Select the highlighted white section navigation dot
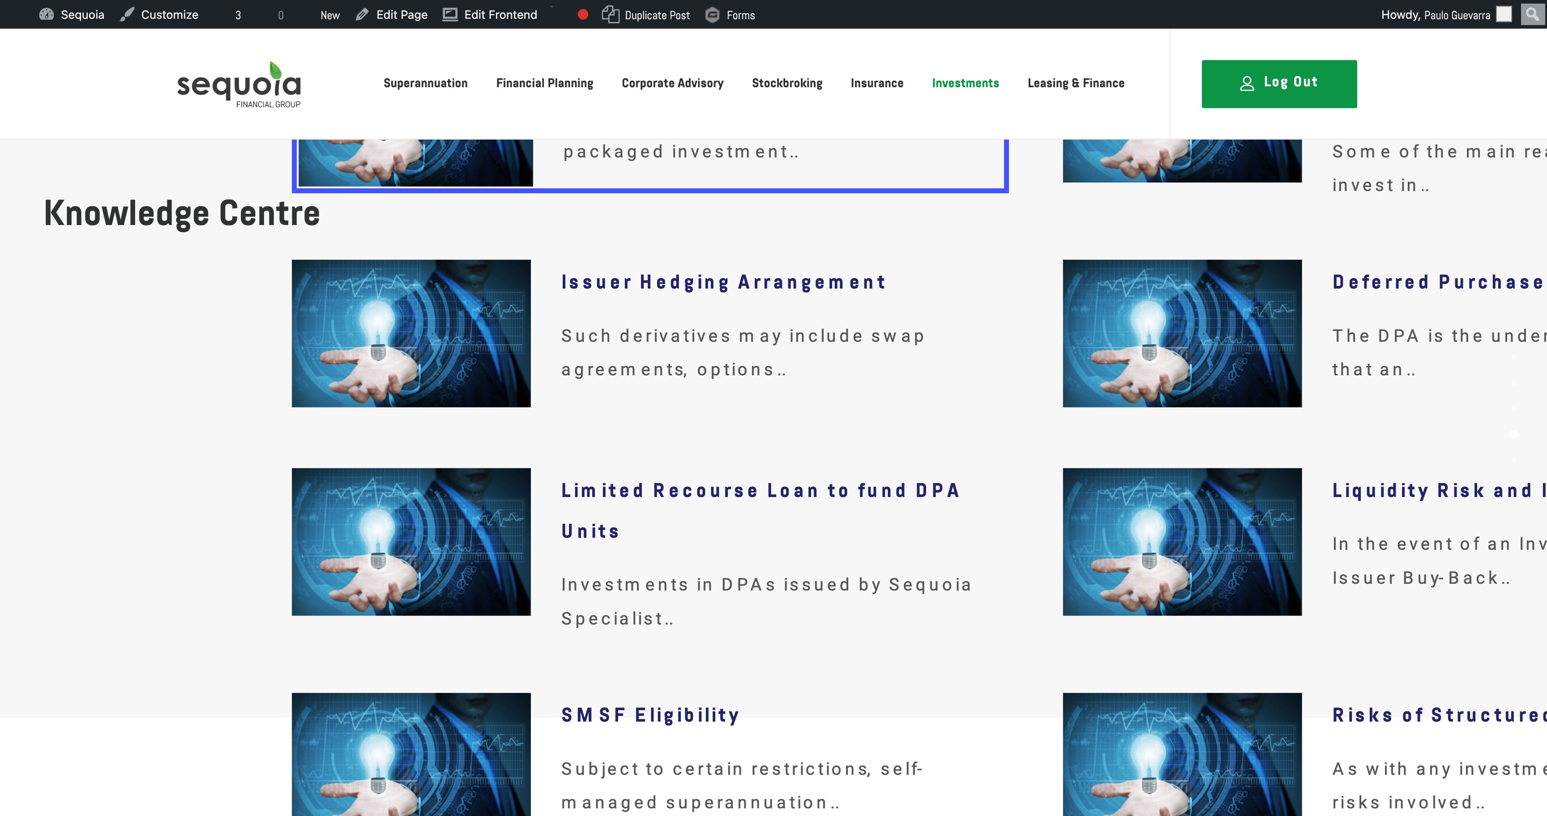 pos(1514,434)
